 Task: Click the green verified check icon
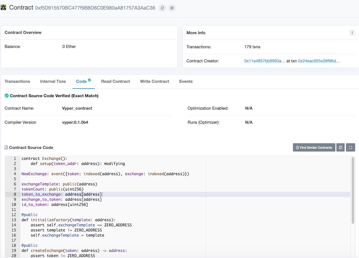click(7, 96)
